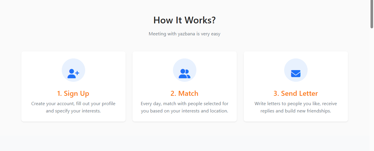Click the add-user Sign Up icon
Image resolution: width=374 pixels, height=151 pixels.
(x=73, y=74)
